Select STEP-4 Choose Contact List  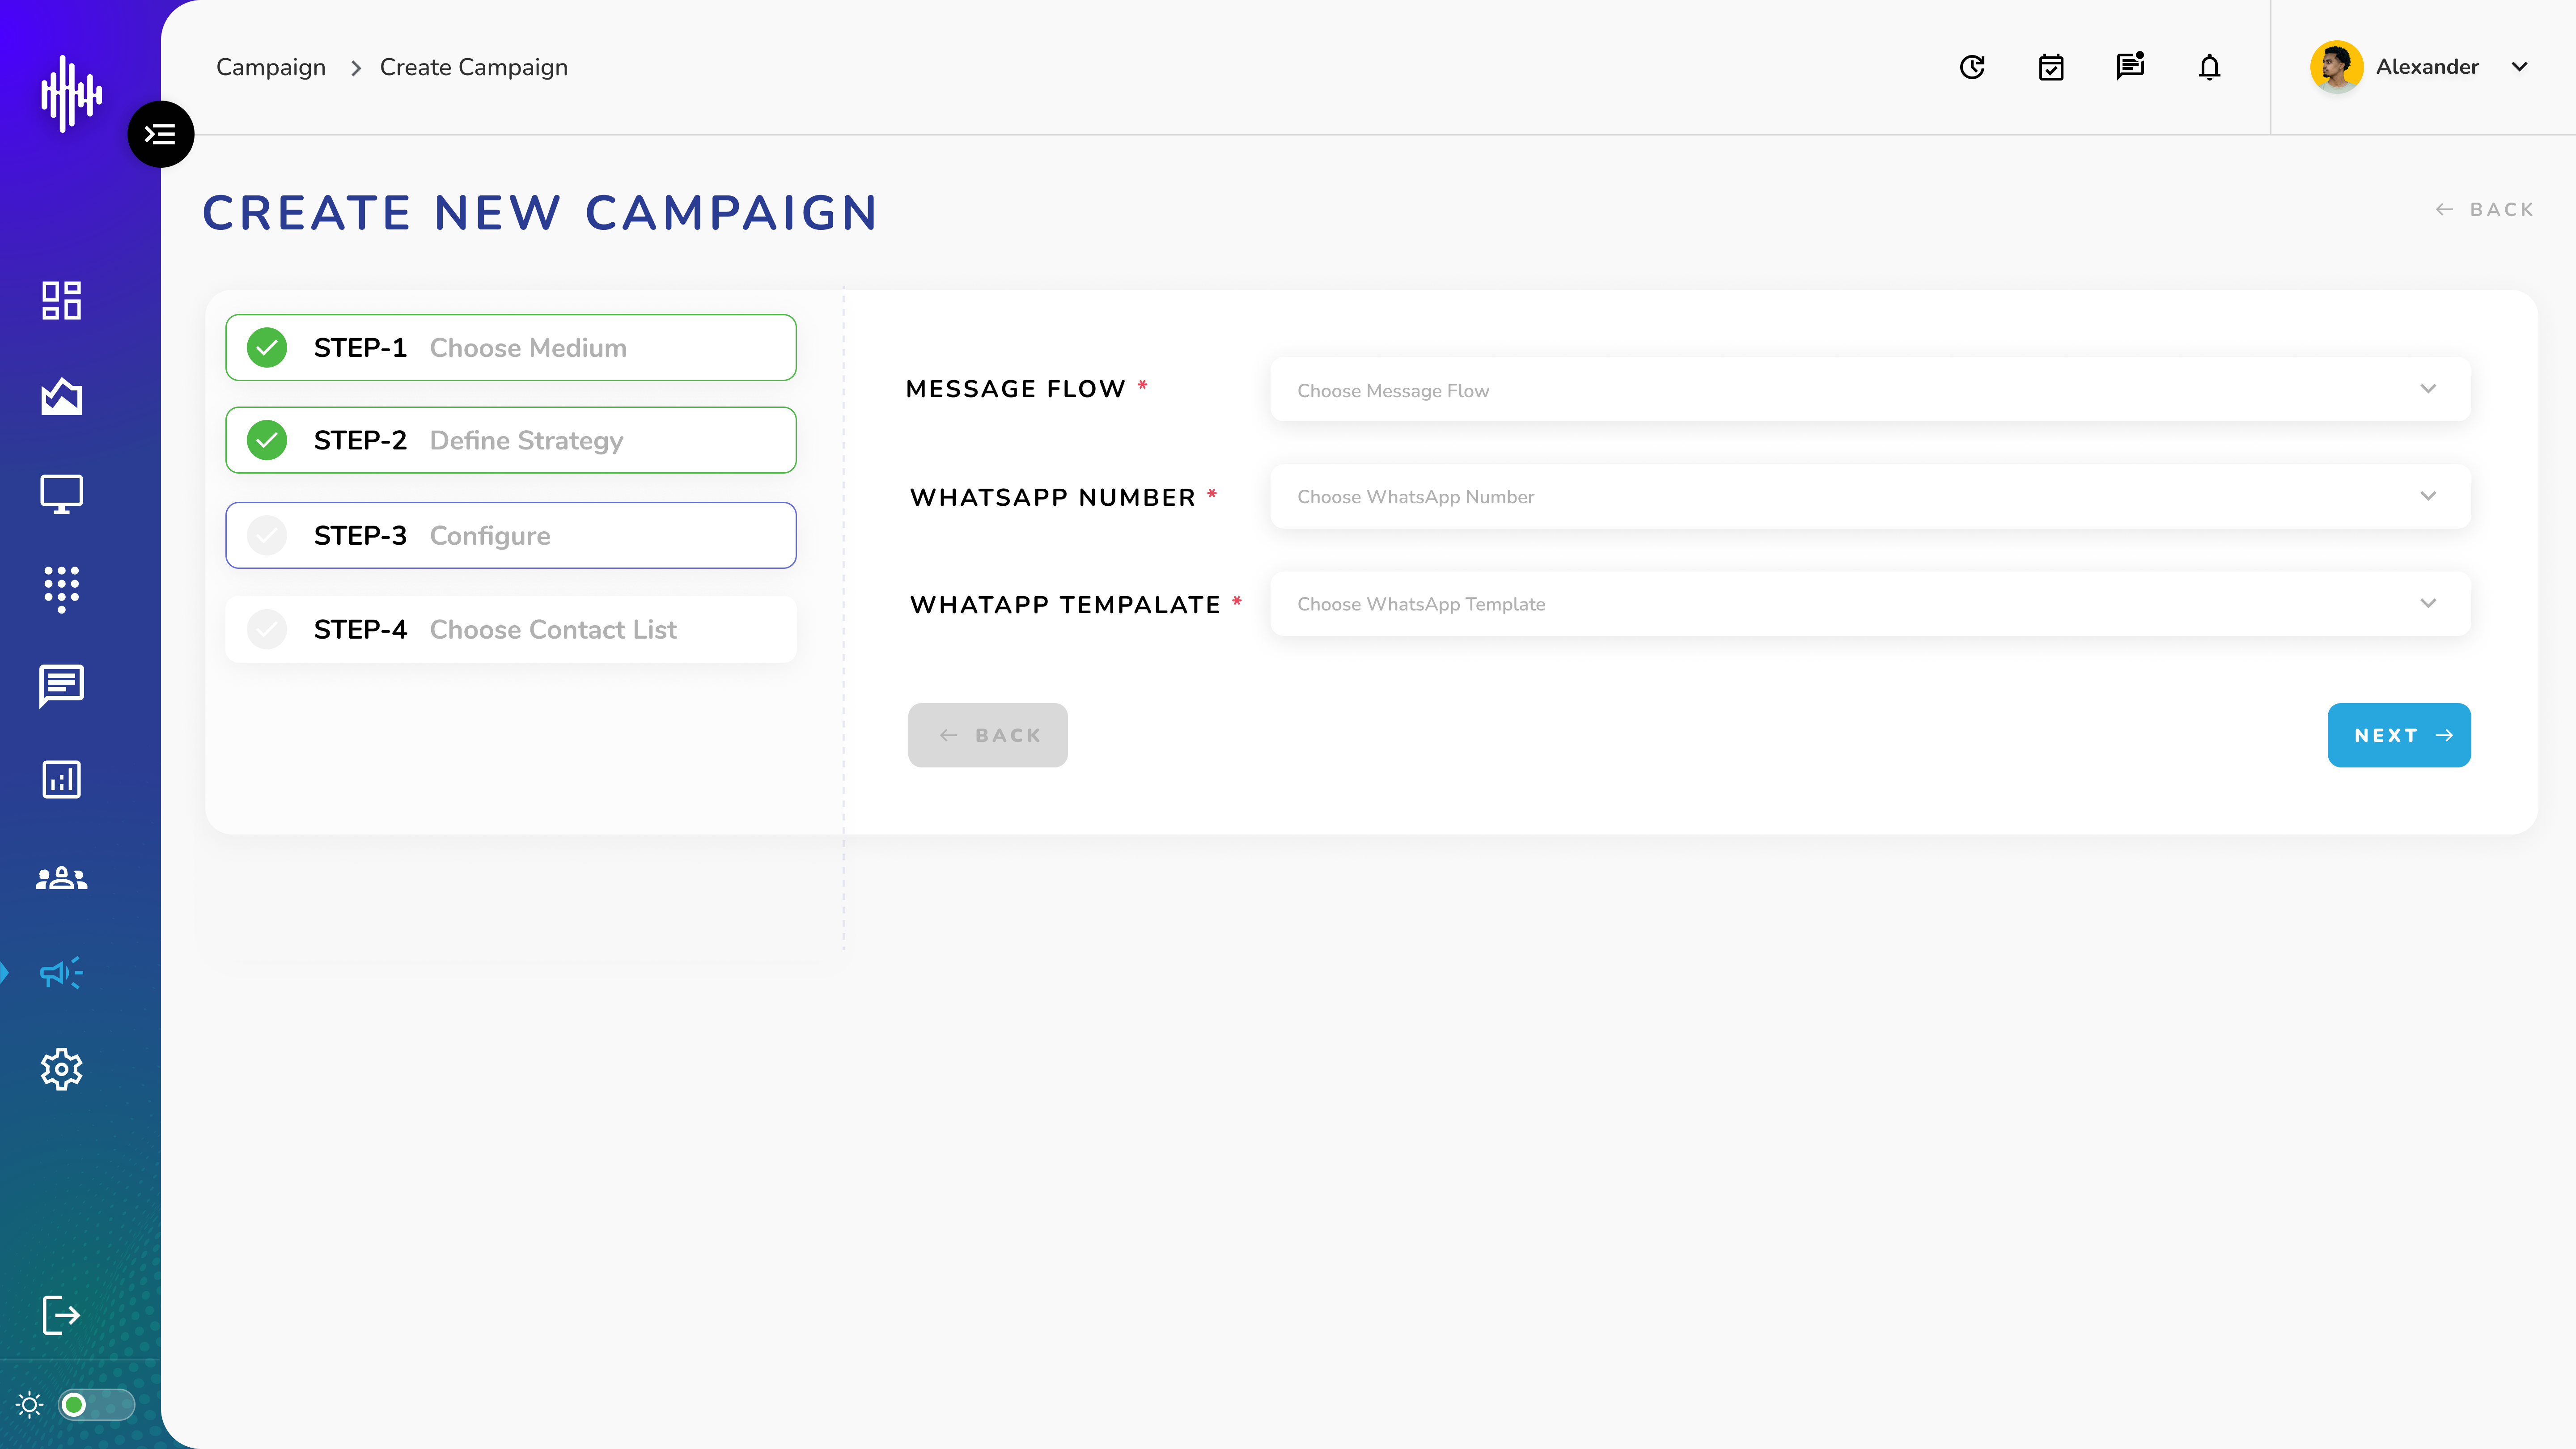coord(511,629)
